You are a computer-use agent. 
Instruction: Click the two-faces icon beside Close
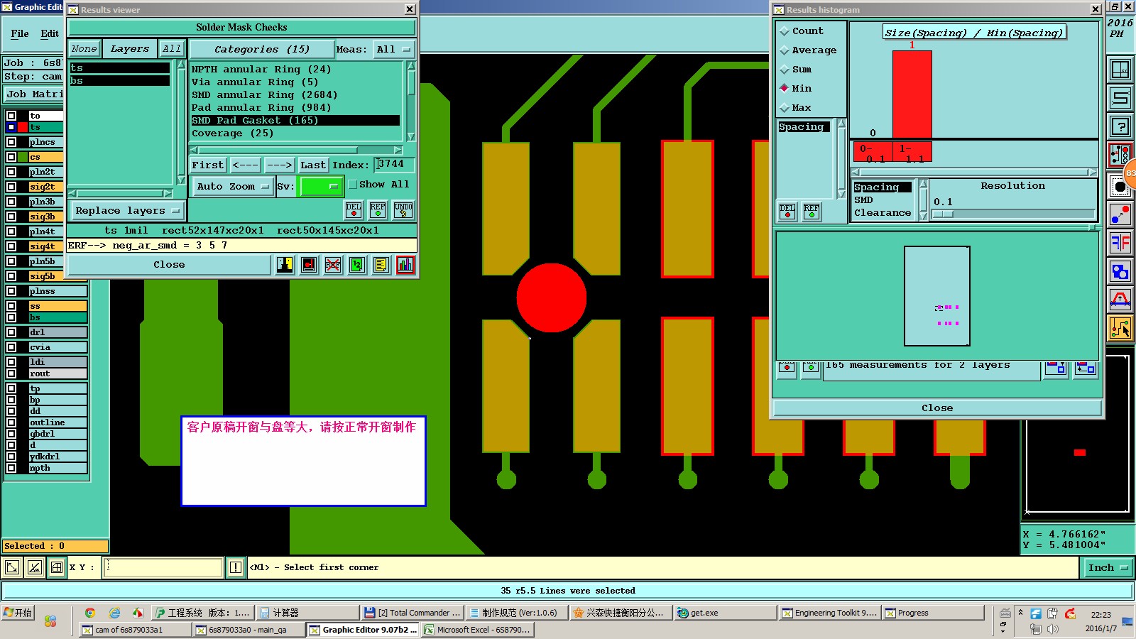(285, 265)
